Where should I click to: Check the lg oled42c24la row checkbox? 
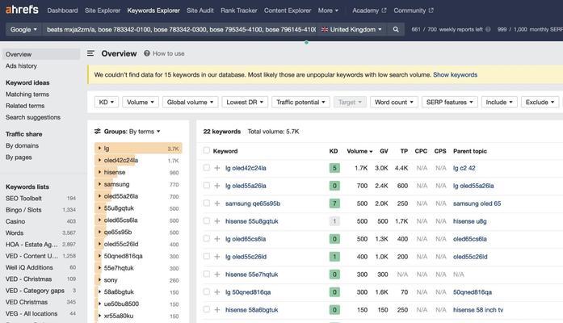[x=207, y=168]
